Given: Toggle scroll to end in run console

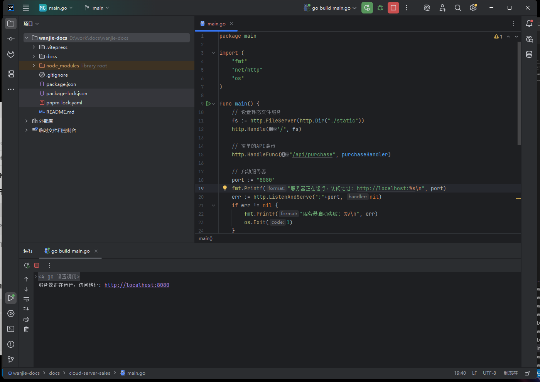Looking at the screenshot, I should point(26,309).
